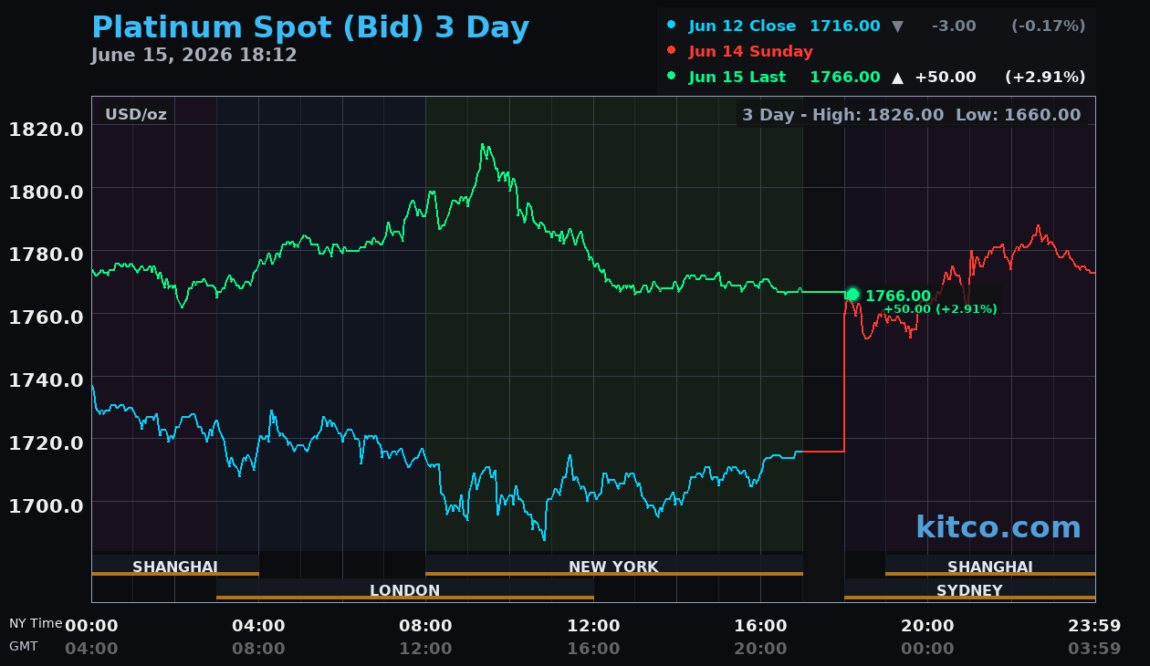Click the Jun 12 Close label
This screenshot has width=1150, height=666.
click(742, 26)
